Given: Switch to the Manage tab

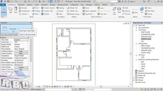Looking at the screenshot, I should [x=89, y=5].
